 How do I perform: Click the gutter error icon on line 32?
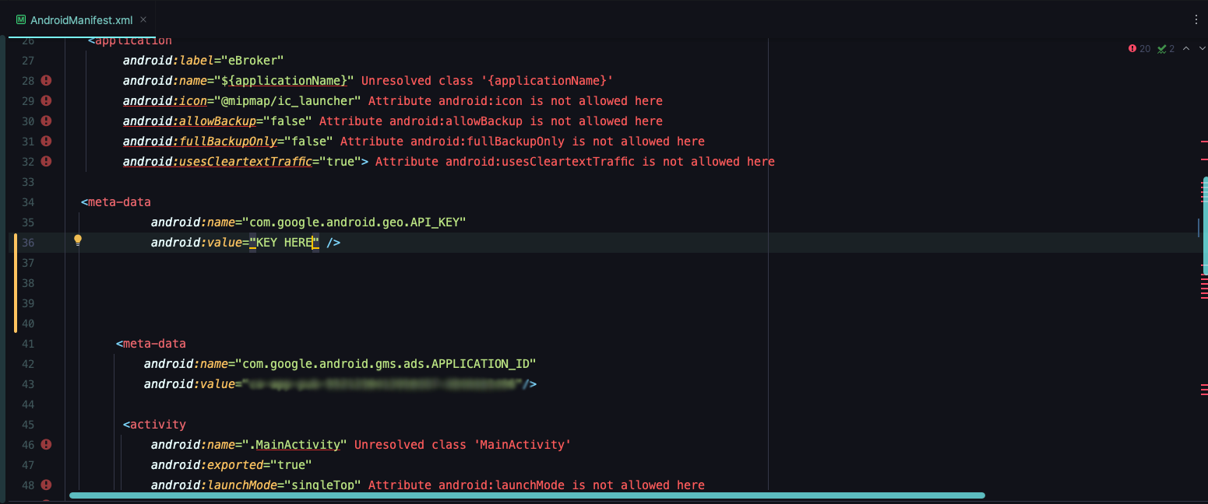46,161
